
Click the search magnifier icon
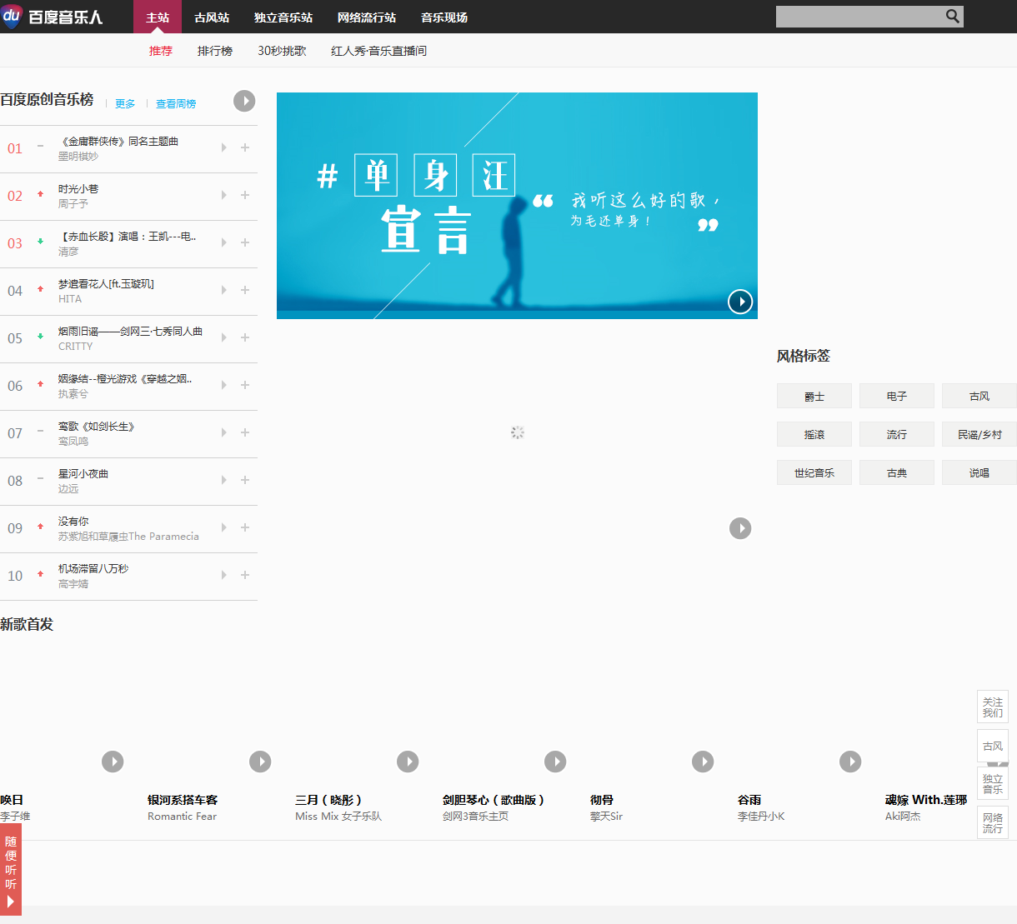[x=952, y=17]
